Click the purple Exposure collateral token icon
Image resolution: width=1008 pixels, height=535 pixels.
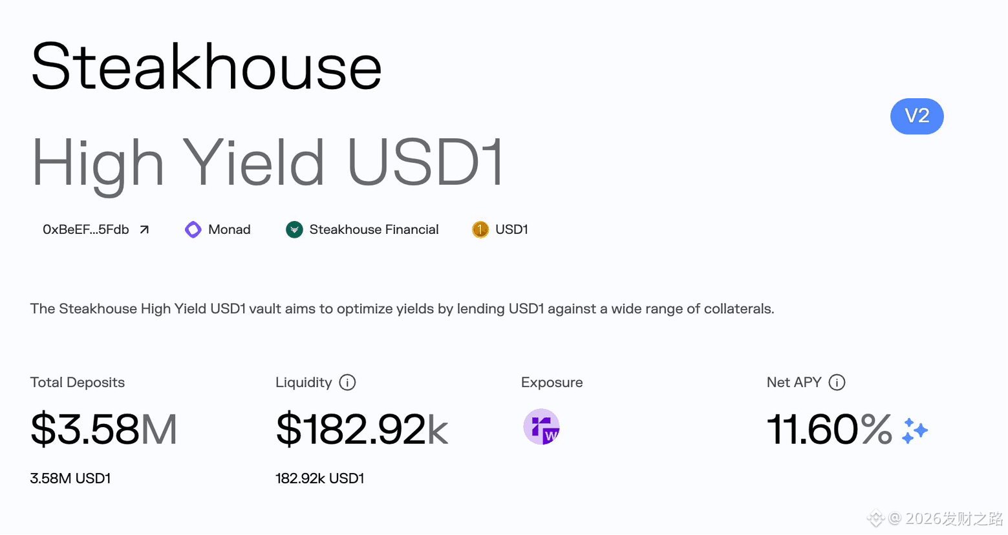pos(541,426)
